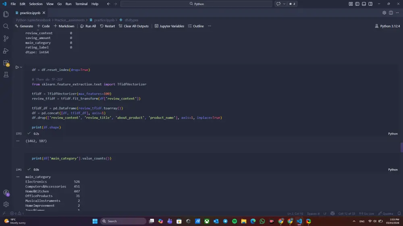Screen dimensions: 403x226
Task: Open WhatsApp from the taskbar
Action: click(262, 221)
